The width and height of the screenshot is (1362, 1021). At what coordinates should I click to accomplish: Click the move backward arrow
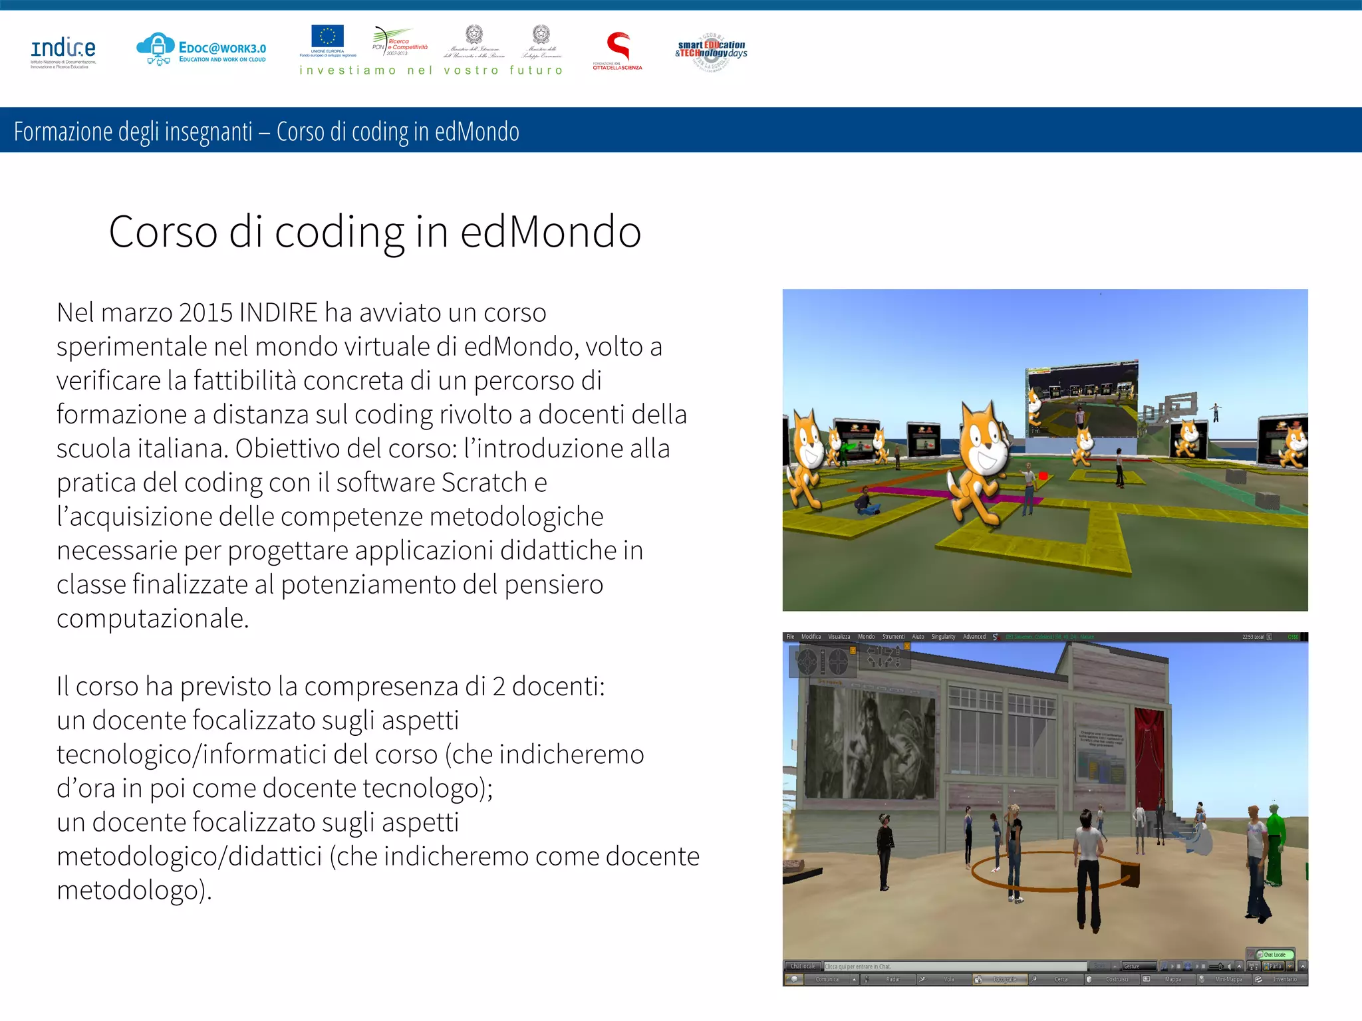[880, 662]
